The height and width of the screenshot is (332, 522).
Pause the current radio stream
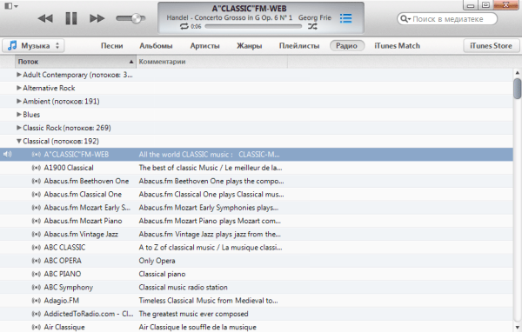click(x=71, y=18)
